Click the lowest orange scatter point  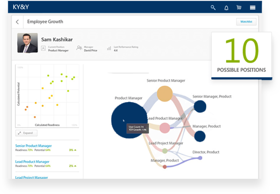pyautogui.click(x=35, y=117)
